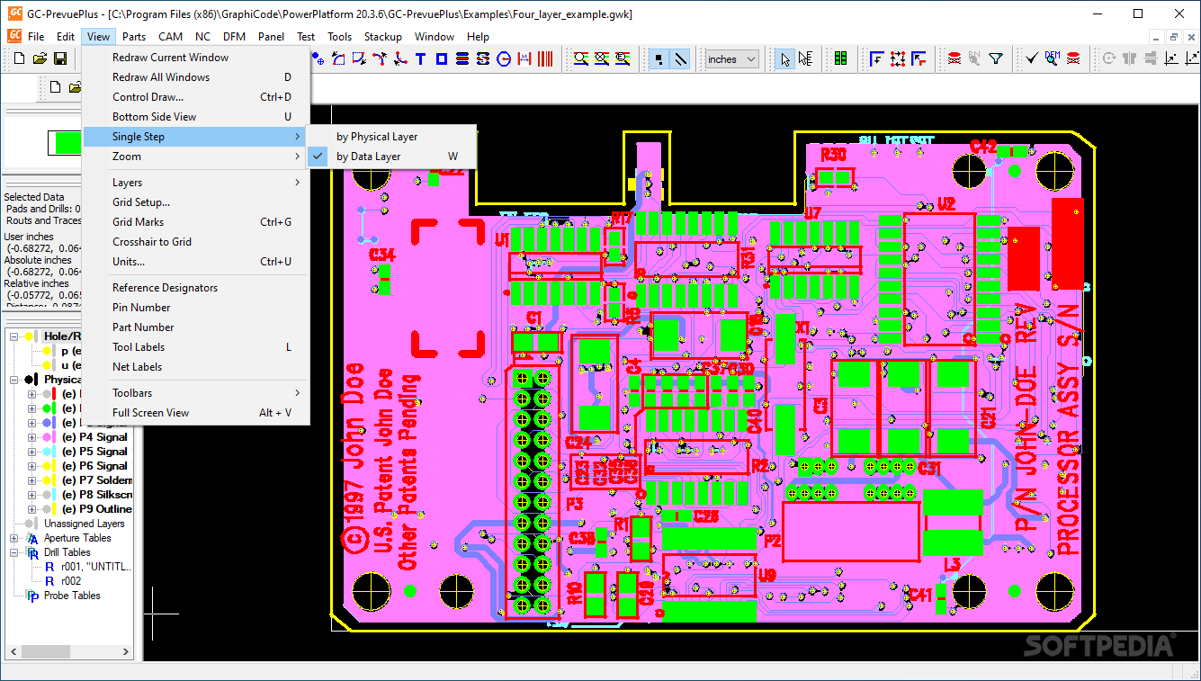
Task: Open the Layers submenu in View menu
Action: click(x=195, y=183)
